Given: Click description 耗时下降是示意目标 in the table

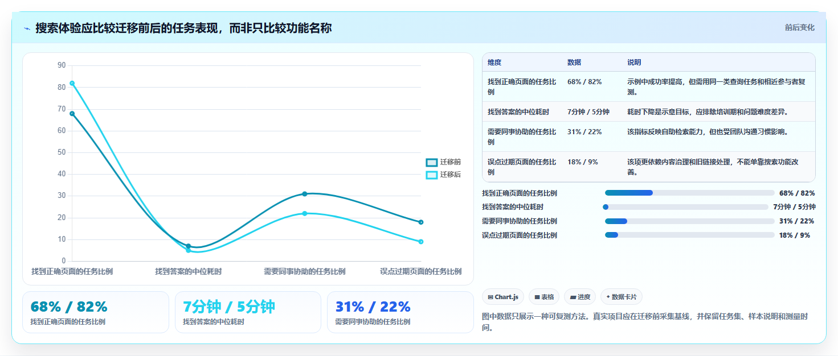Looking at the screenshot, I should point(708,111).
